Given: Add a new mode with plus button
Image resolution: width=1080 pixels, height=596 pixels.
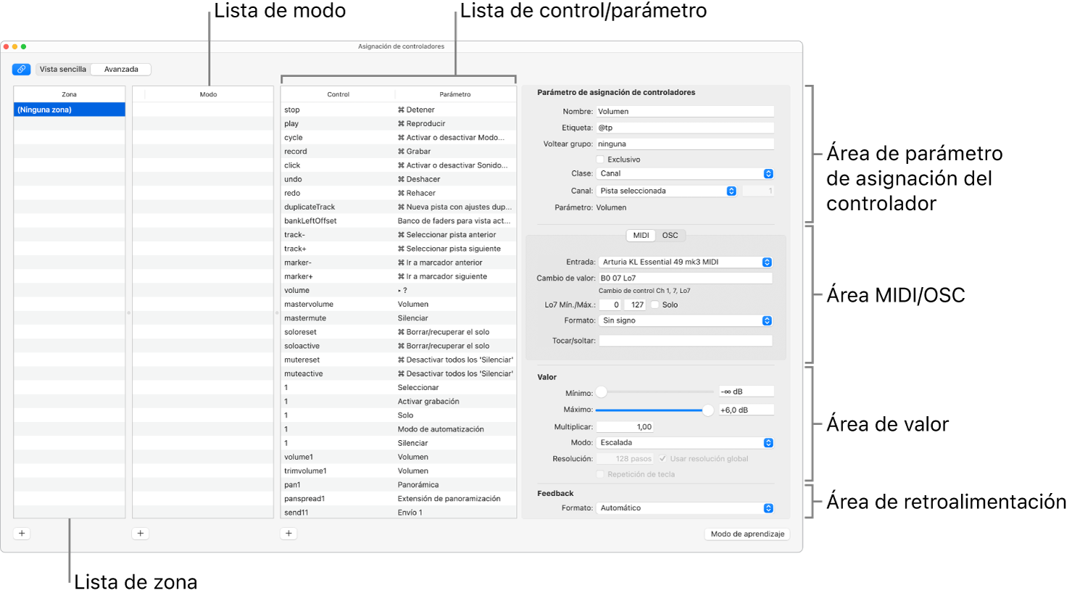Looking at the screenshot, I should tap(141, 534).
